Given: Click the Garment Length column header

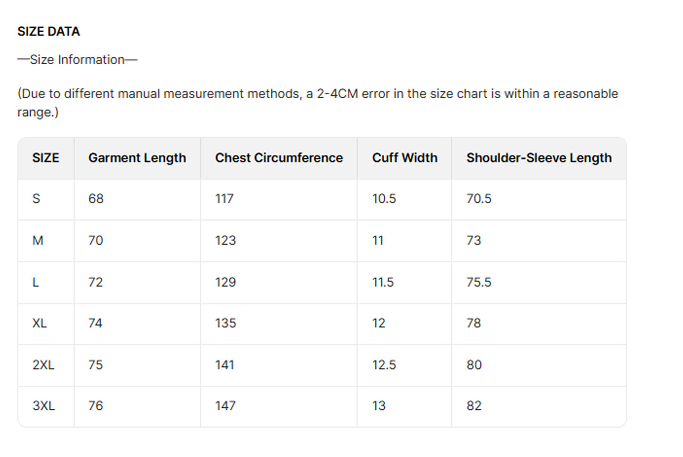Looking at the screenshot, I should tap(137, 158).
